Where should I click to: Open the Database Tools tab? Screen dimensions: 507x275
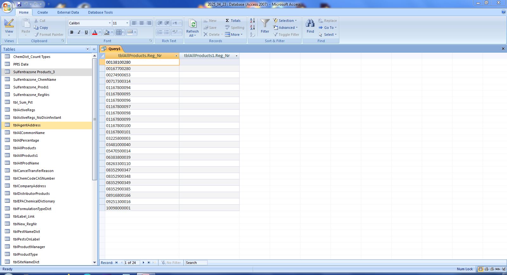coord(100,12)
